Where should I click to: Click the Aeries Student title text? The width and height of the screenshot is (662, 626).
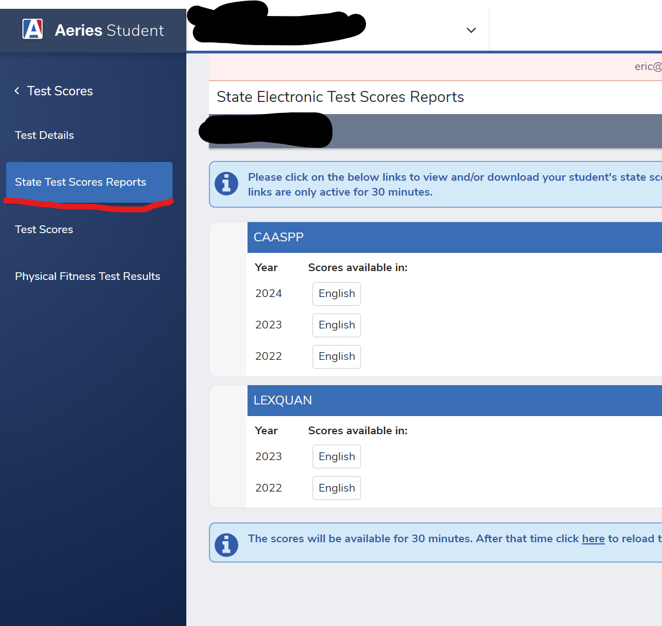pos(109,30)
